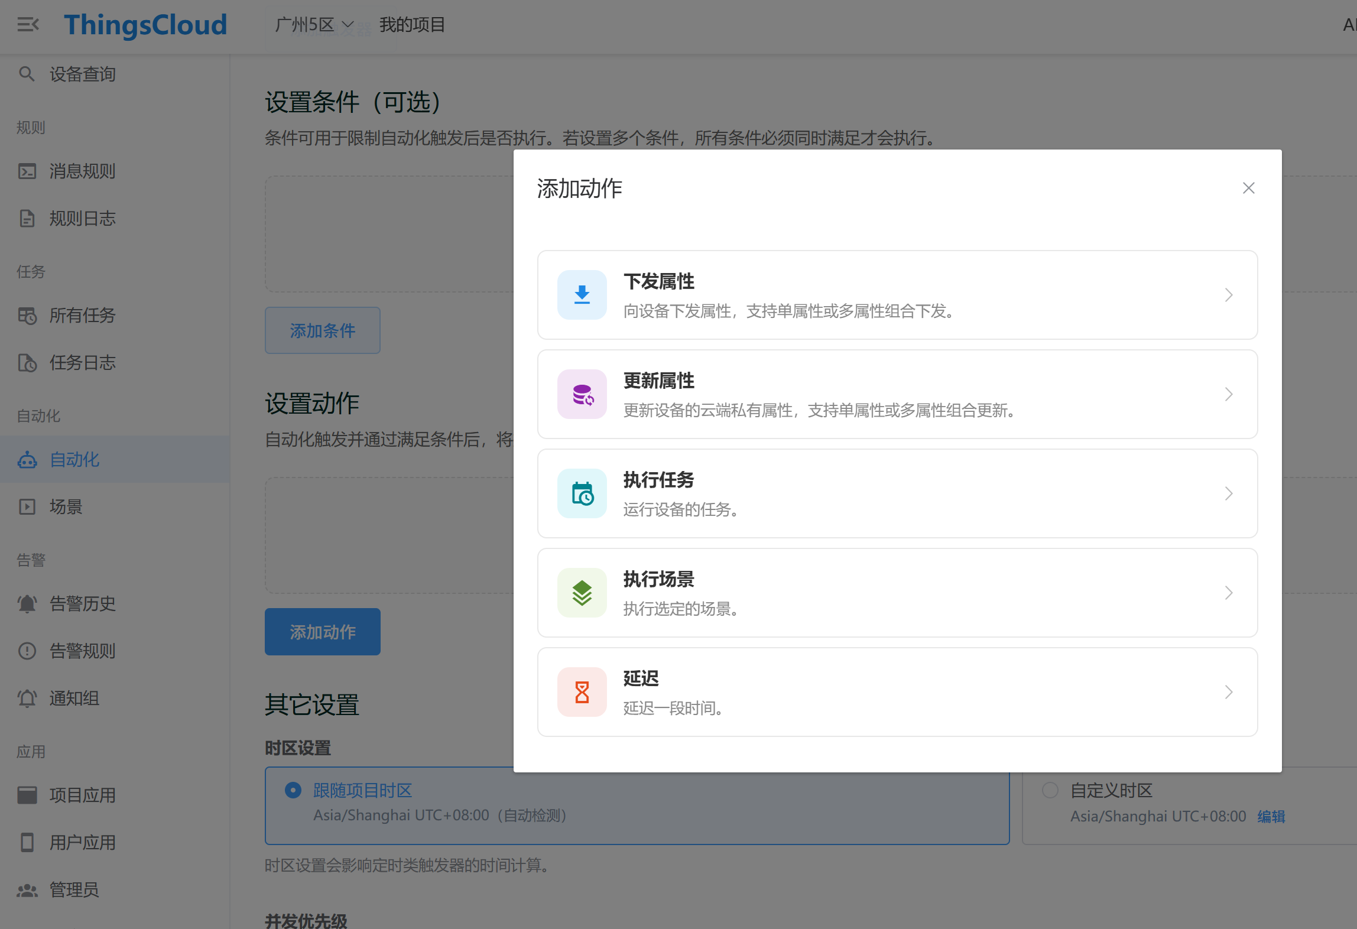Viewport: 1357px width, 929px height.
Task: Open 告警规则 in the sidebar
Action: click(x=82, y=651)
